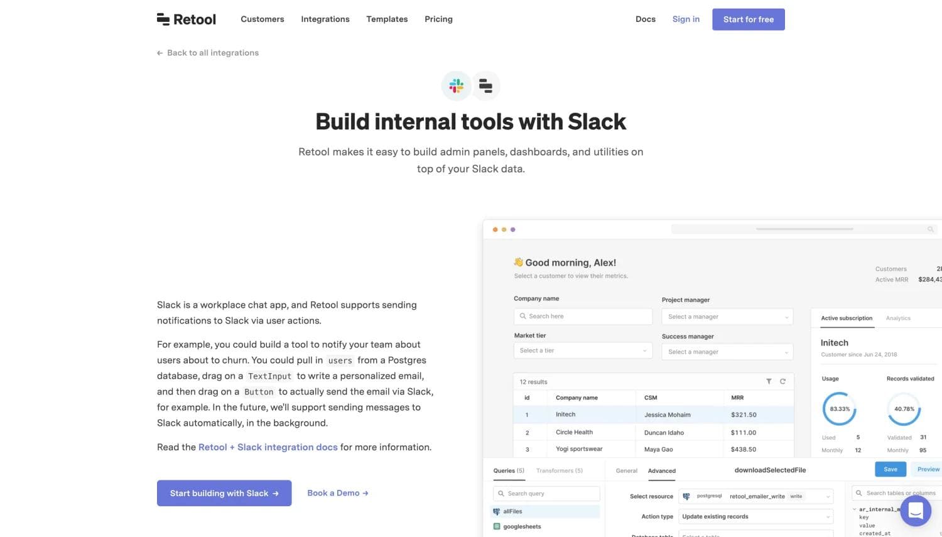Click the magnifier icon in the Search query box
Image resolution: width=942 pixels, height=537 pixels.
(501, 493)
